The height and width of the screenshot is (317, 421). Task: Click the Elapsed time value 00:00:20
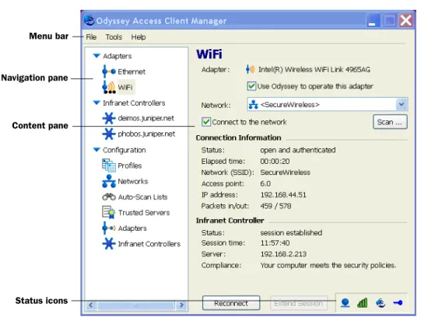coord(275,162)
